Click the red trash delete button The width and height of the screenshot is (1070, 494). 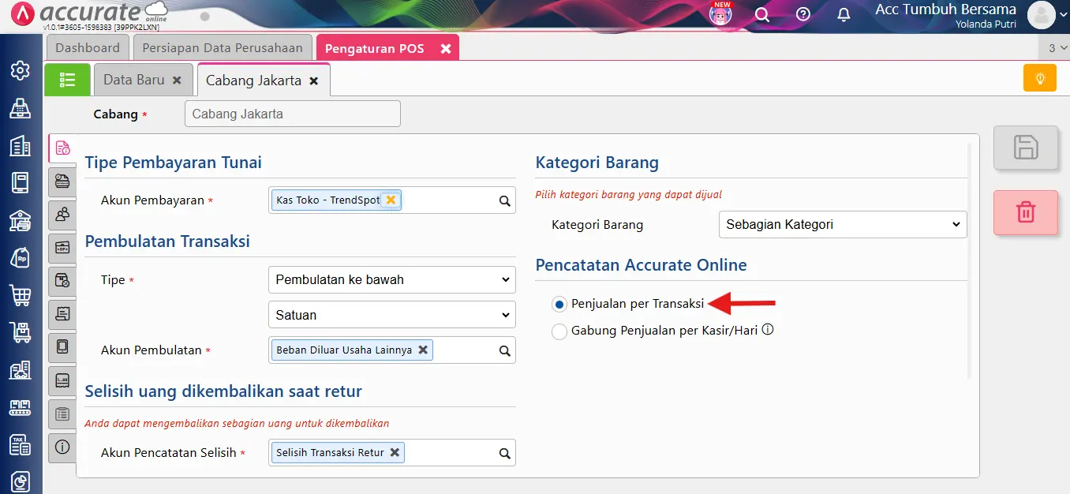pyautogui.click(x=1025, y=212)
